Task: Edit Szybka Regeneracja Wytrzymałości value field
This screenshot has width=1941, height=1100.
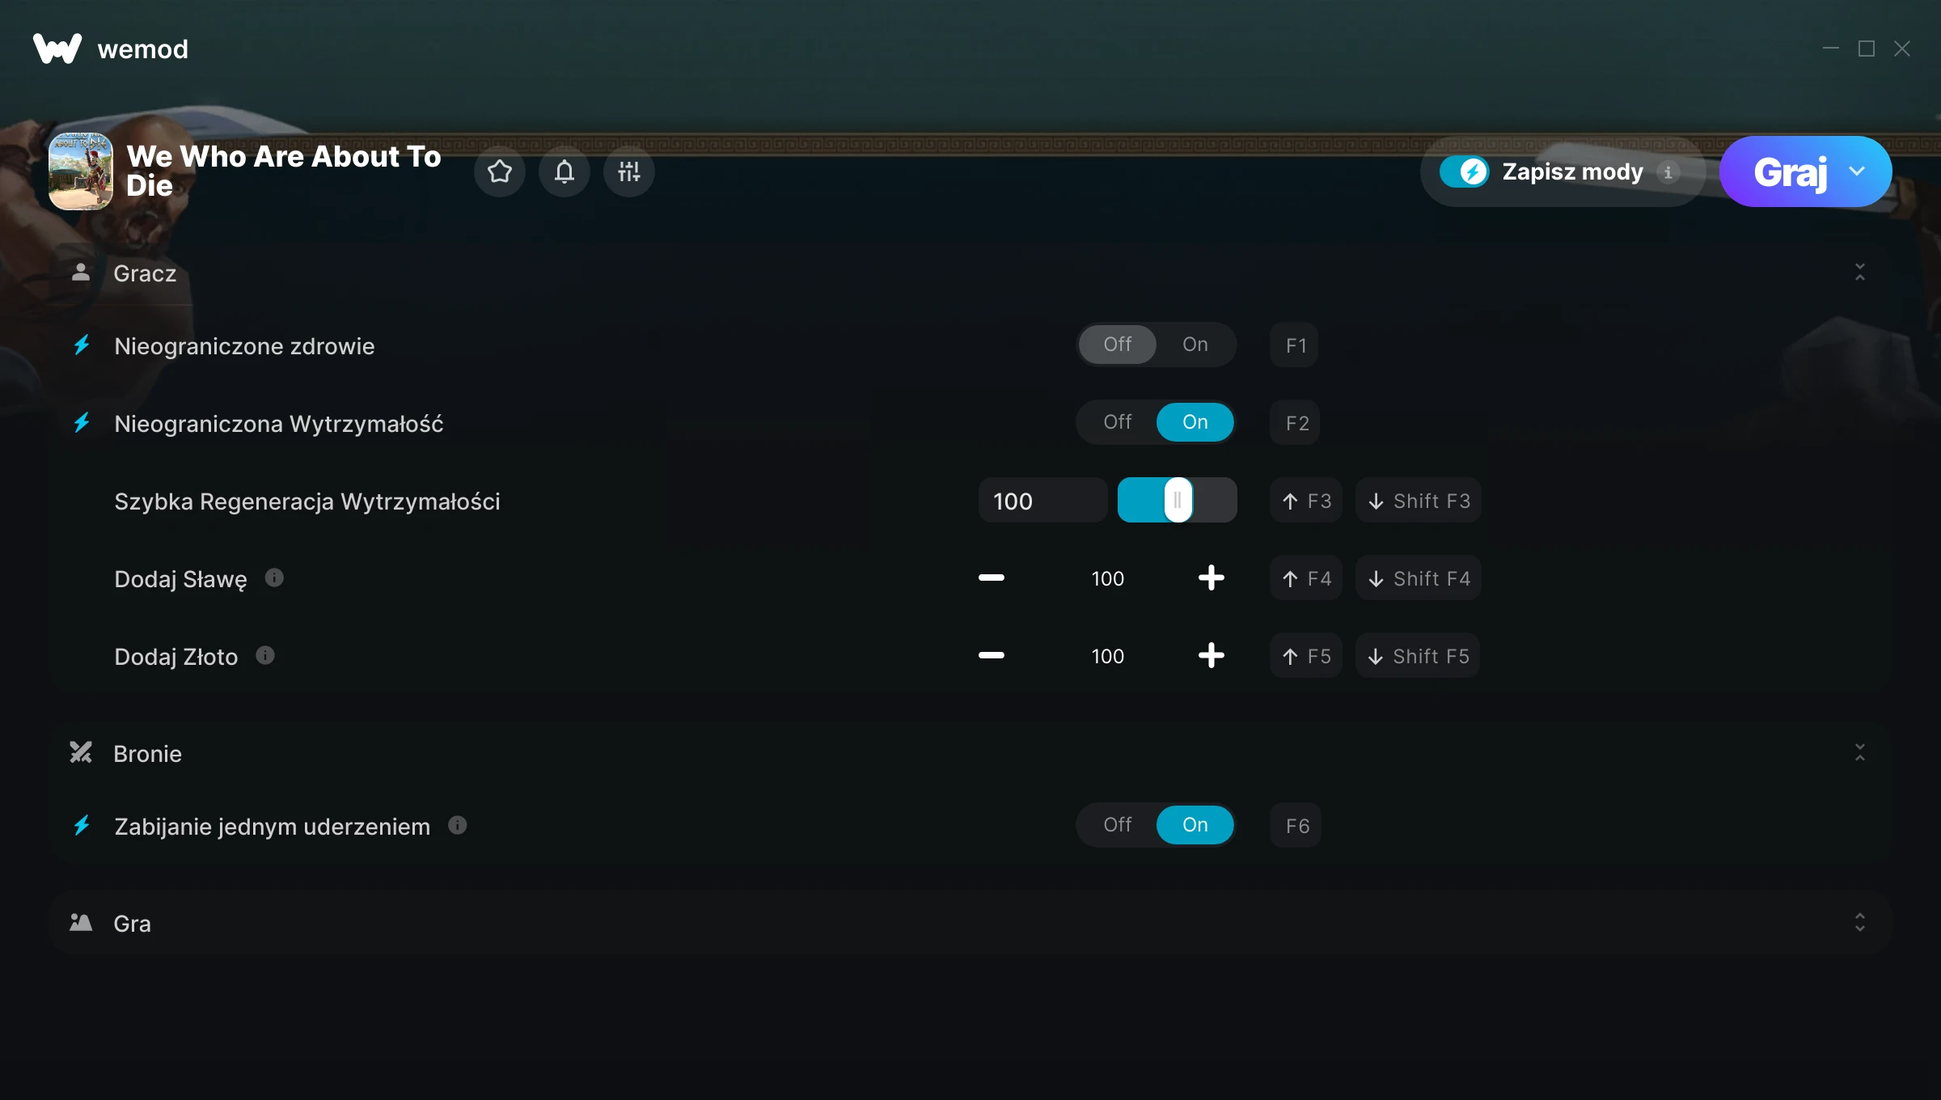Action: coord(1042,501)
